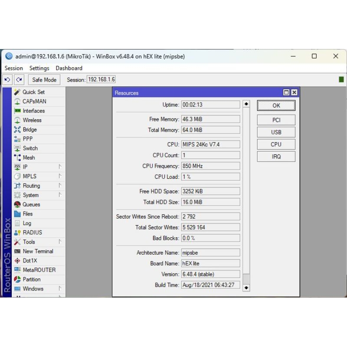This screenshot has width=347, height=347.
Task: Open the Dashboard menu
Action: point(69,68)
